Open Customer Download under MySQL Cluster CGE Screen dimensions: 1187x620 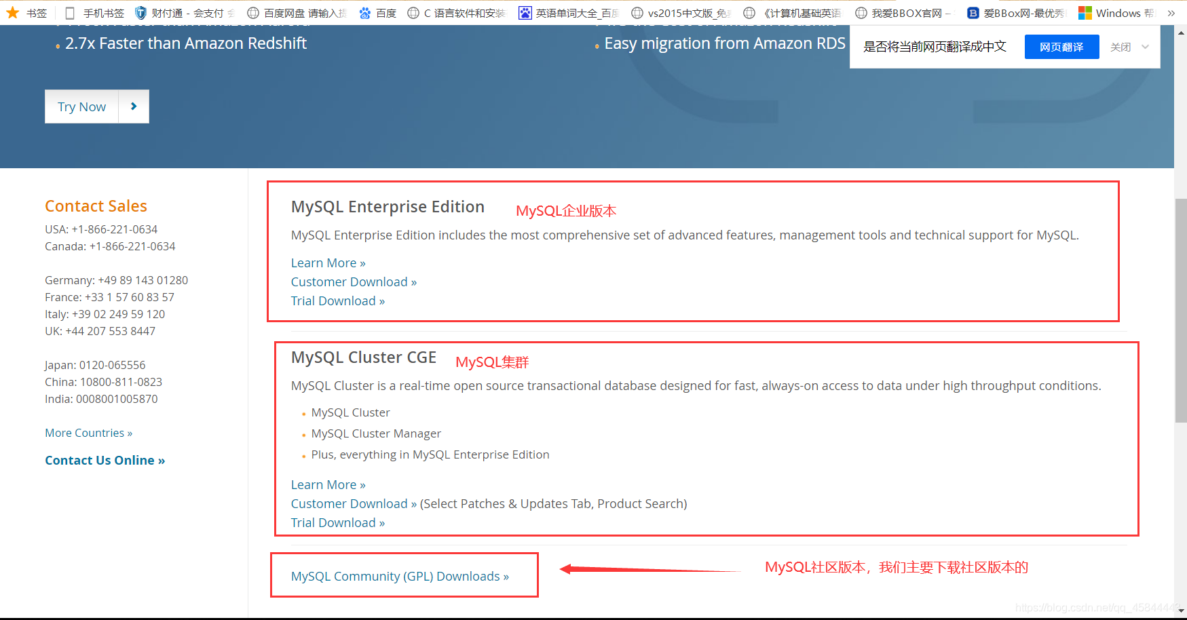click(x=354, y=504)
